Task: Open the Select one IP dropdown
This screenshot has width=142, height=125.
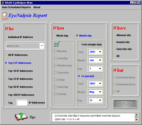Action: [x=25, y=46]
